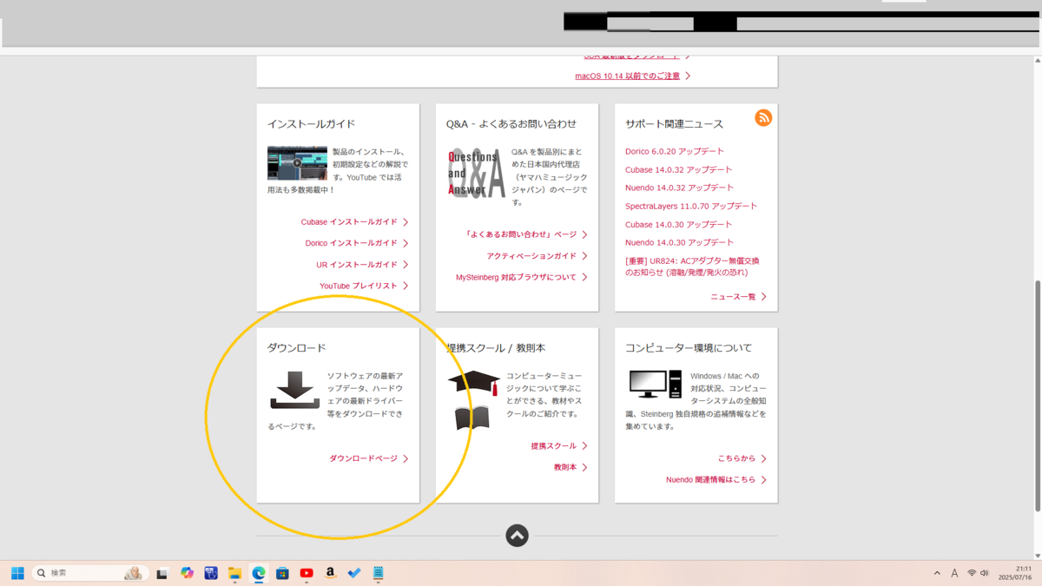Click the コンピューター環境について heading
The image size is (1042, 586).
[689, 348]
